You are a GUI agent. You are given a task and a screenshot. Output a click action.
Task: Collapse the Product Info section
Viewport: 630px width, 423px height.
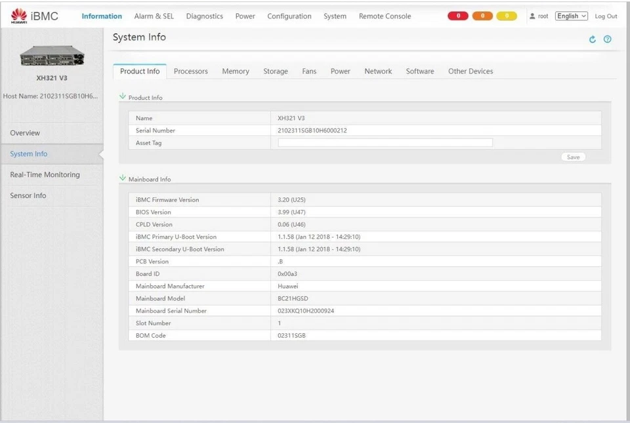pyautogui.click(x=122, y=97)
